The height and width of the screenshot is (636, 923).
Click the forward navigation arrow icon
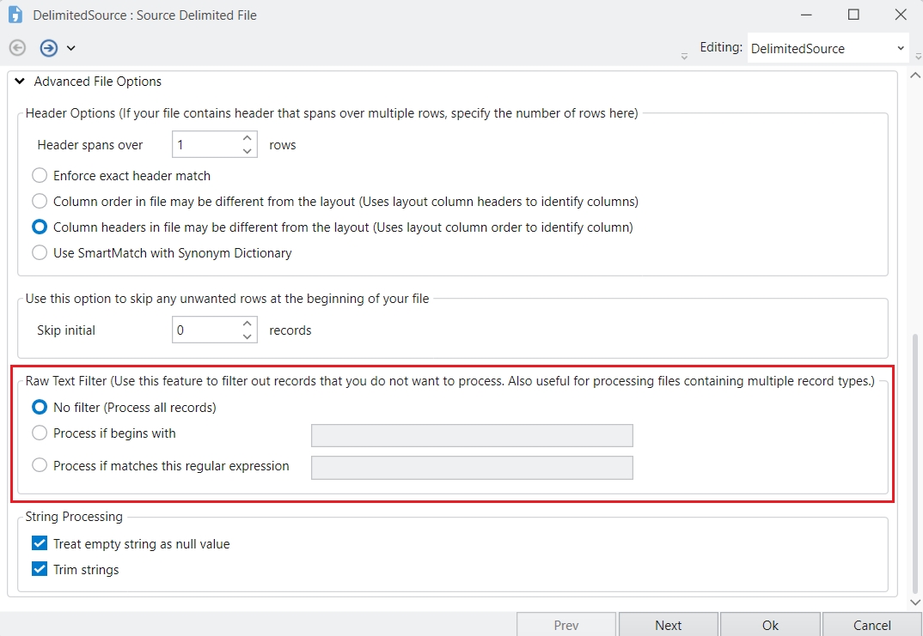tap(49, 48)
